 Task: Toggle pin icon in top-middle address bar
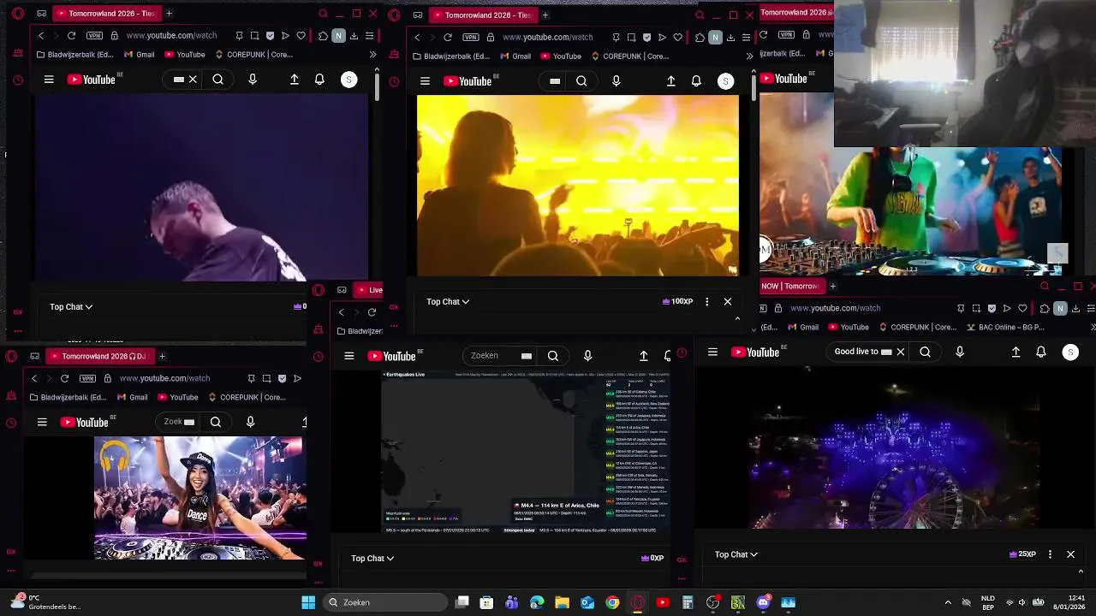[616, 38]
